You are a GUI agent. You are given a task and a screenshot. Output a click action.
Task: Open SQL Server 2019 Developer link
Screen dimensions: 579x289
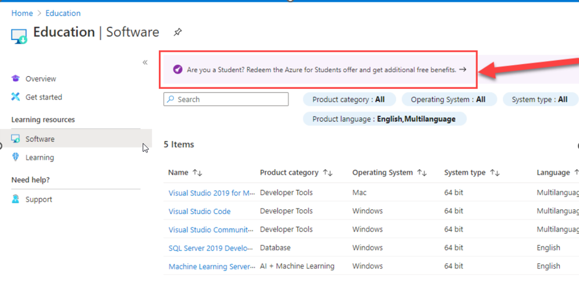pos(211,248)
